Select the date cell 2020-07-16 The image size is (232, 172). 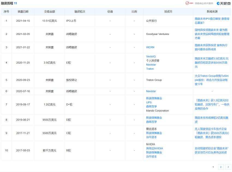coord(23,91)
